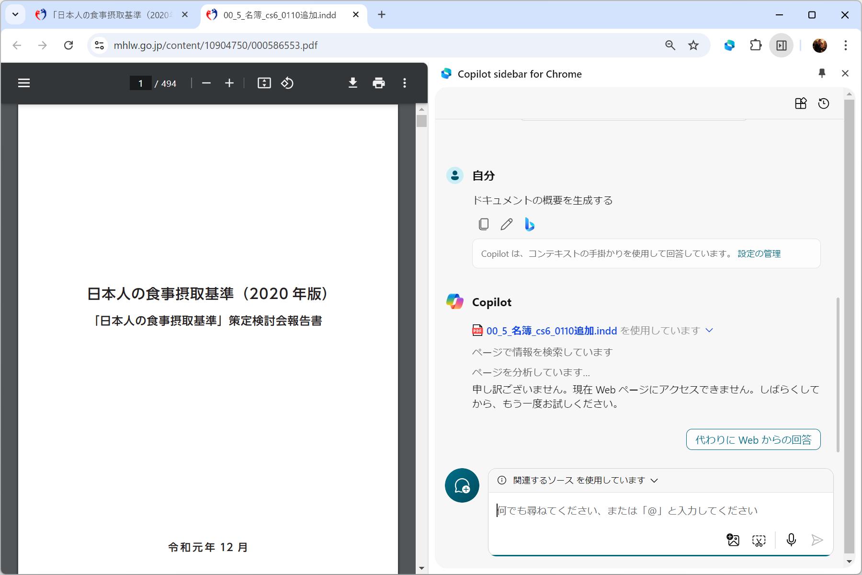Minimize the Chrome window

coord(780,15)
